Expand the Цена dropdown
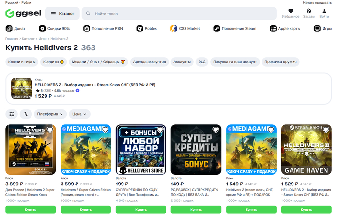This screenshot has height=215, width=339. point(79,114)
